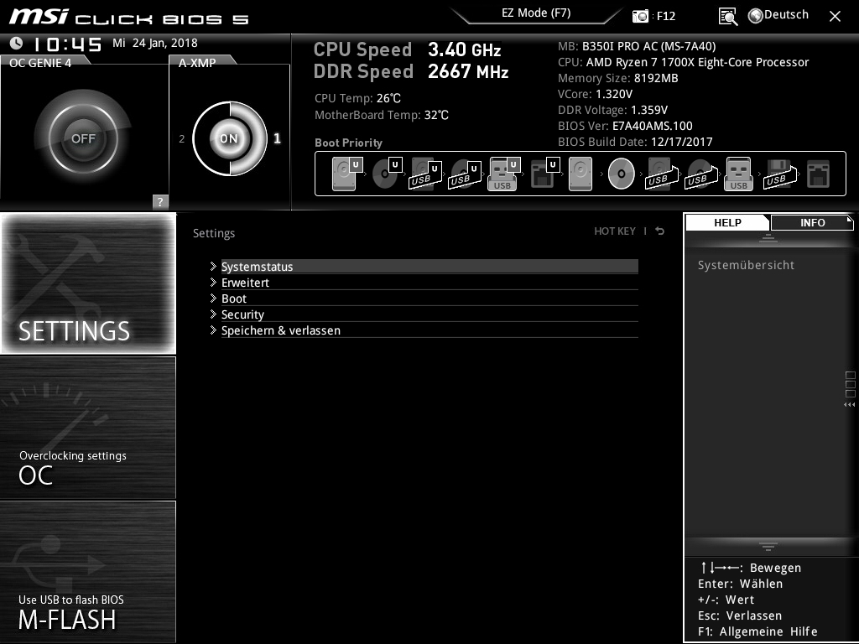Click the CPU Speed 3.40 GHz value

pos(465,49)
